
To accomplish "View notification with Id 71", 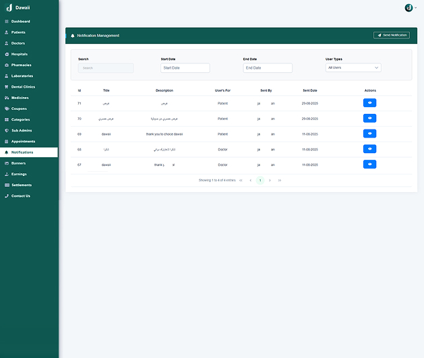I will pos(369,102).
